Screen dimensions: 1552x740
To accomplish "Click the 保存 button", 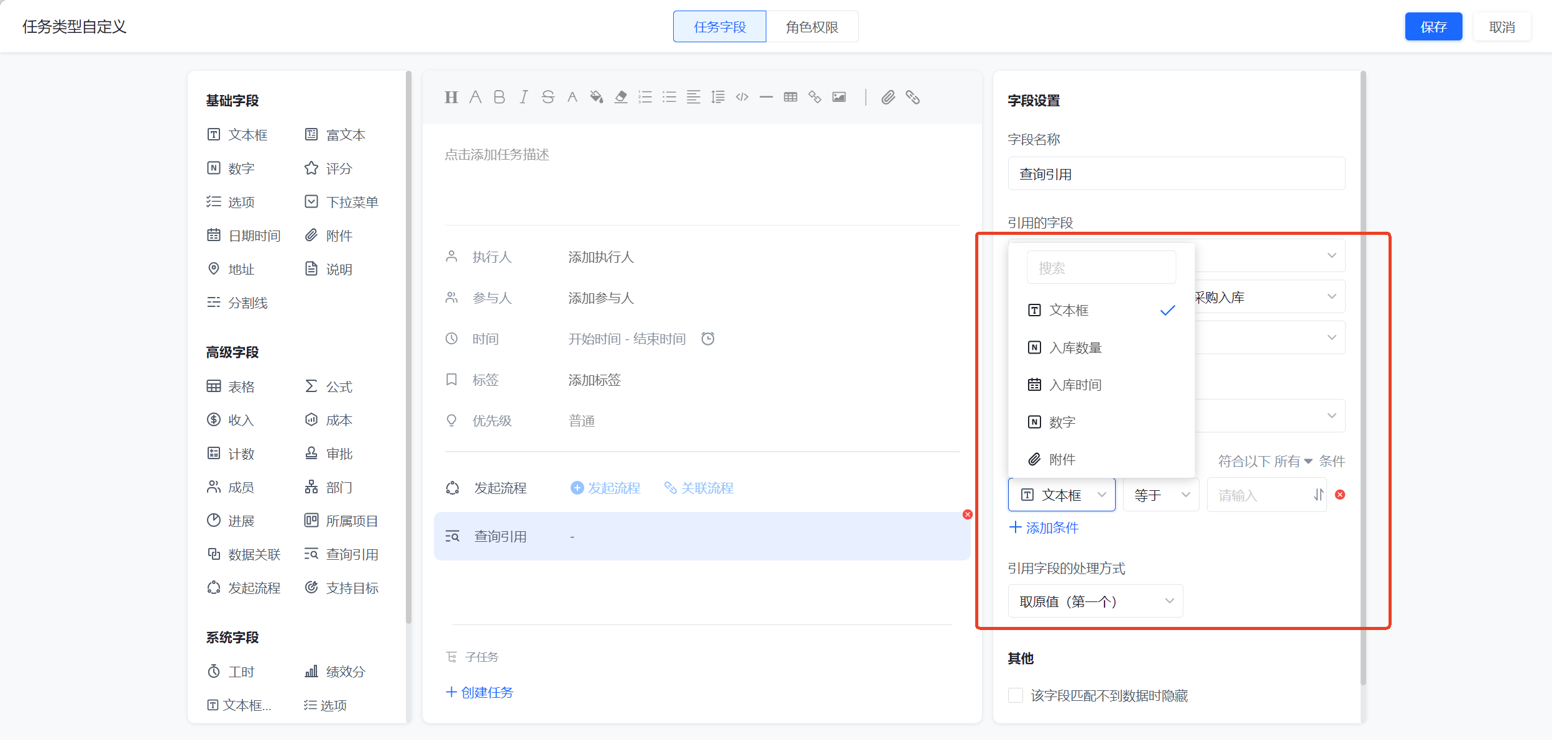I will [1433, 27].
